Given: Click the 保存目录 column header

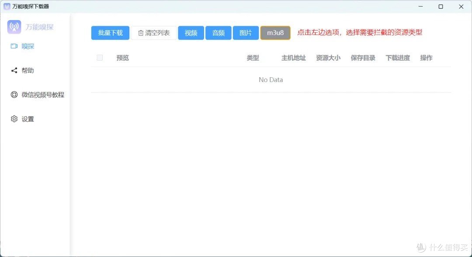Looking at the screenshot, I should [363, 58].
